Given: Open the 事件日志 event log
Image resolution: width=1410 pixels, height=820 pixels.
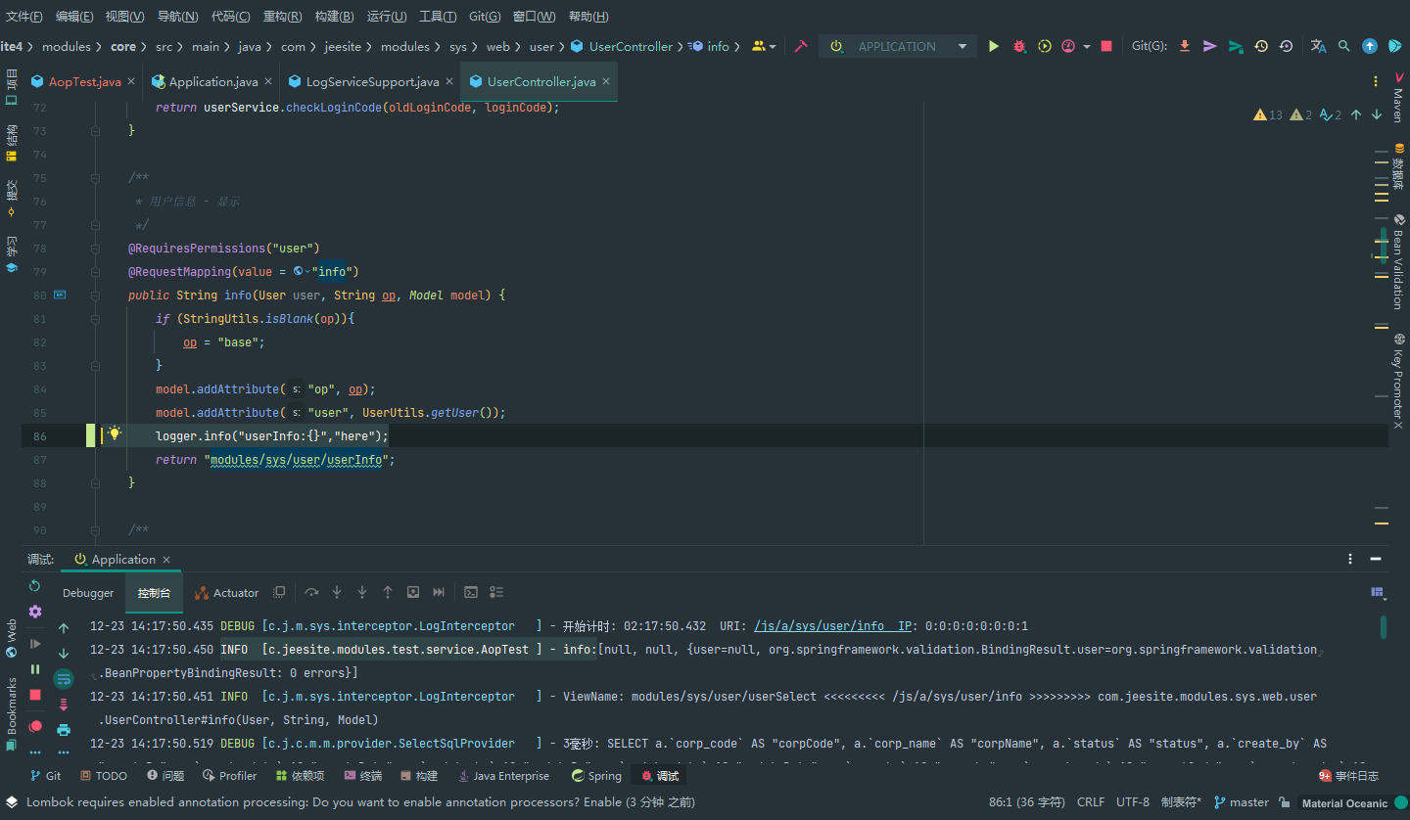Looking at the screenshot, I should pyautogui.click(x=1348, y=776).
